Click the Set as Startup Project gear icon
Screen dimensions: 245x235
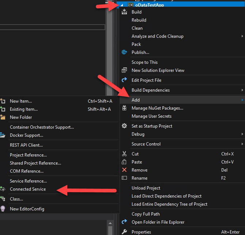tap(124, 126)
